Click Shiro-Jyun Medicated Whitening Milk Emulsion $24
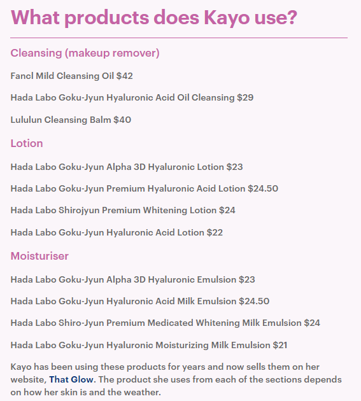 coord(166,323)
